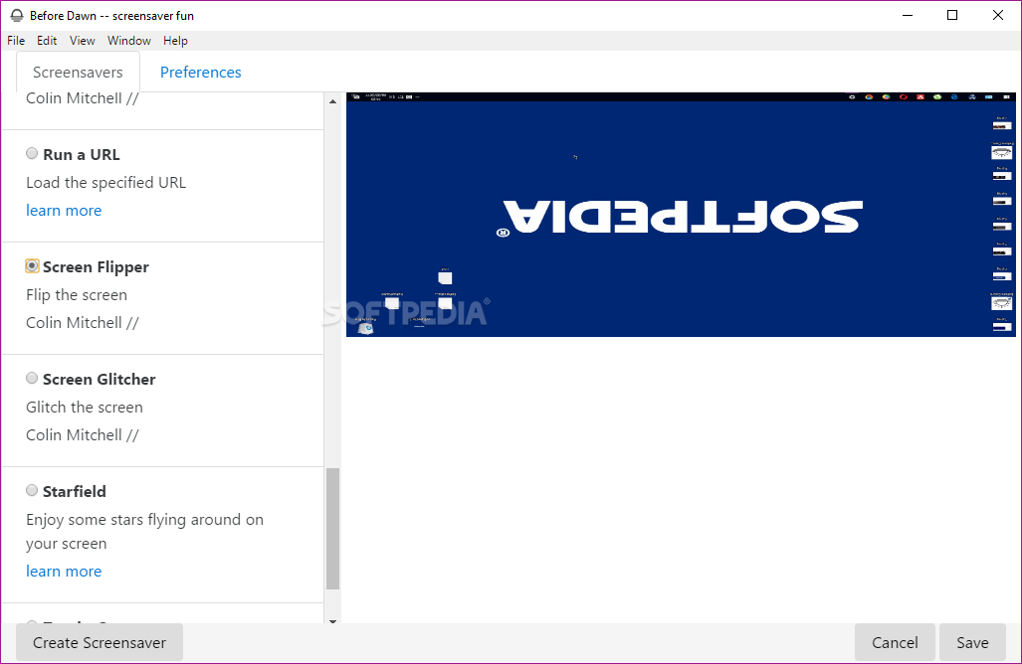Minimize the Before Dawn window
This screenshot has width=1022, height=664.
click(908, 15)
